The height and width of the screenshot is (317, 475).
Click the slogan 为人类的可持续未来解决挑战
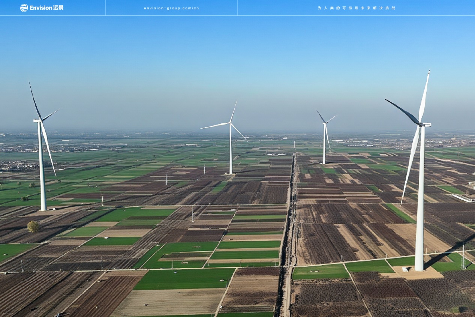click(356, 8)
